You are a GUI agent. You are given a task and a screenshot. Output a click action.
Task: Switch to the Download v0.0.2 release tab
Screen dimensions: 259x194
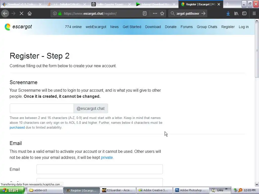pyautogui.click(x=21, y=4)
